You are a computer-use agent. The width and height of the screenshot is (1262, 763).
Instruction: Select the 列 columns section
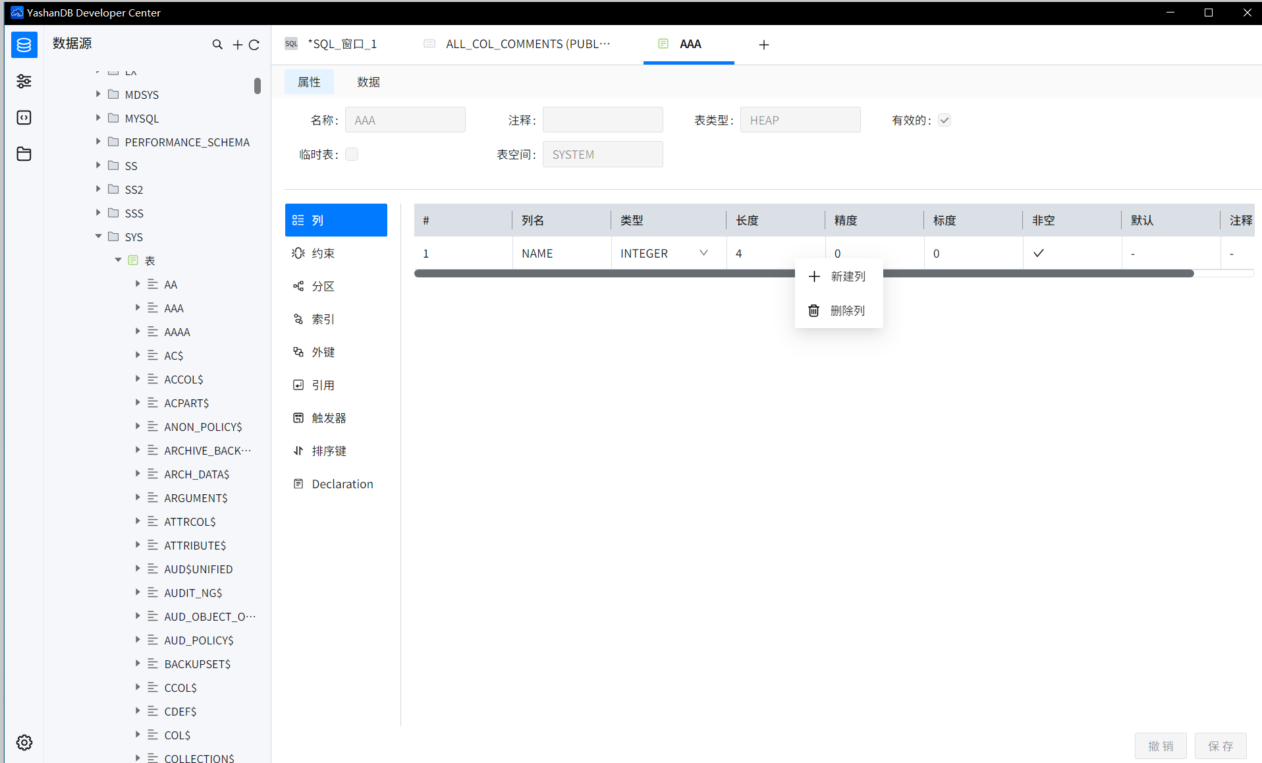[x=336, y=220]
